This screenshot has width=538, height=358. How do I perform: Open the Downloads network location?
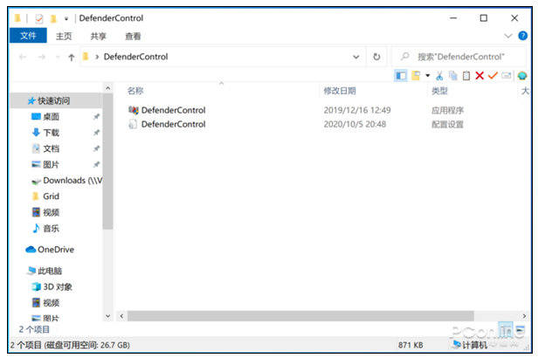tap(72, 181)
